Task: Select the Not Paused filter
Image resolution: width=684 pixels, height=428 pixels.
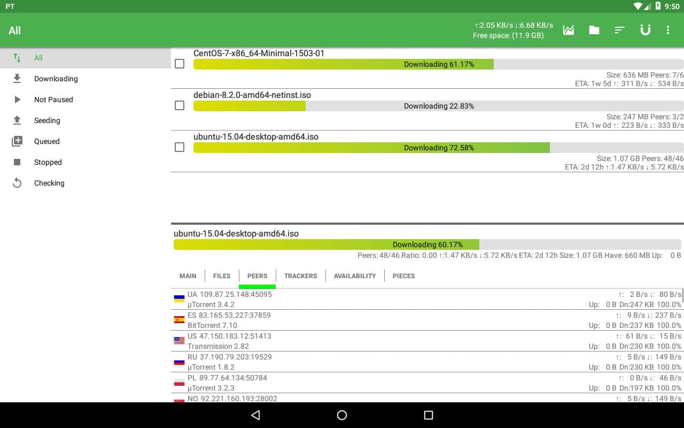Action: (x=53, y=100)
